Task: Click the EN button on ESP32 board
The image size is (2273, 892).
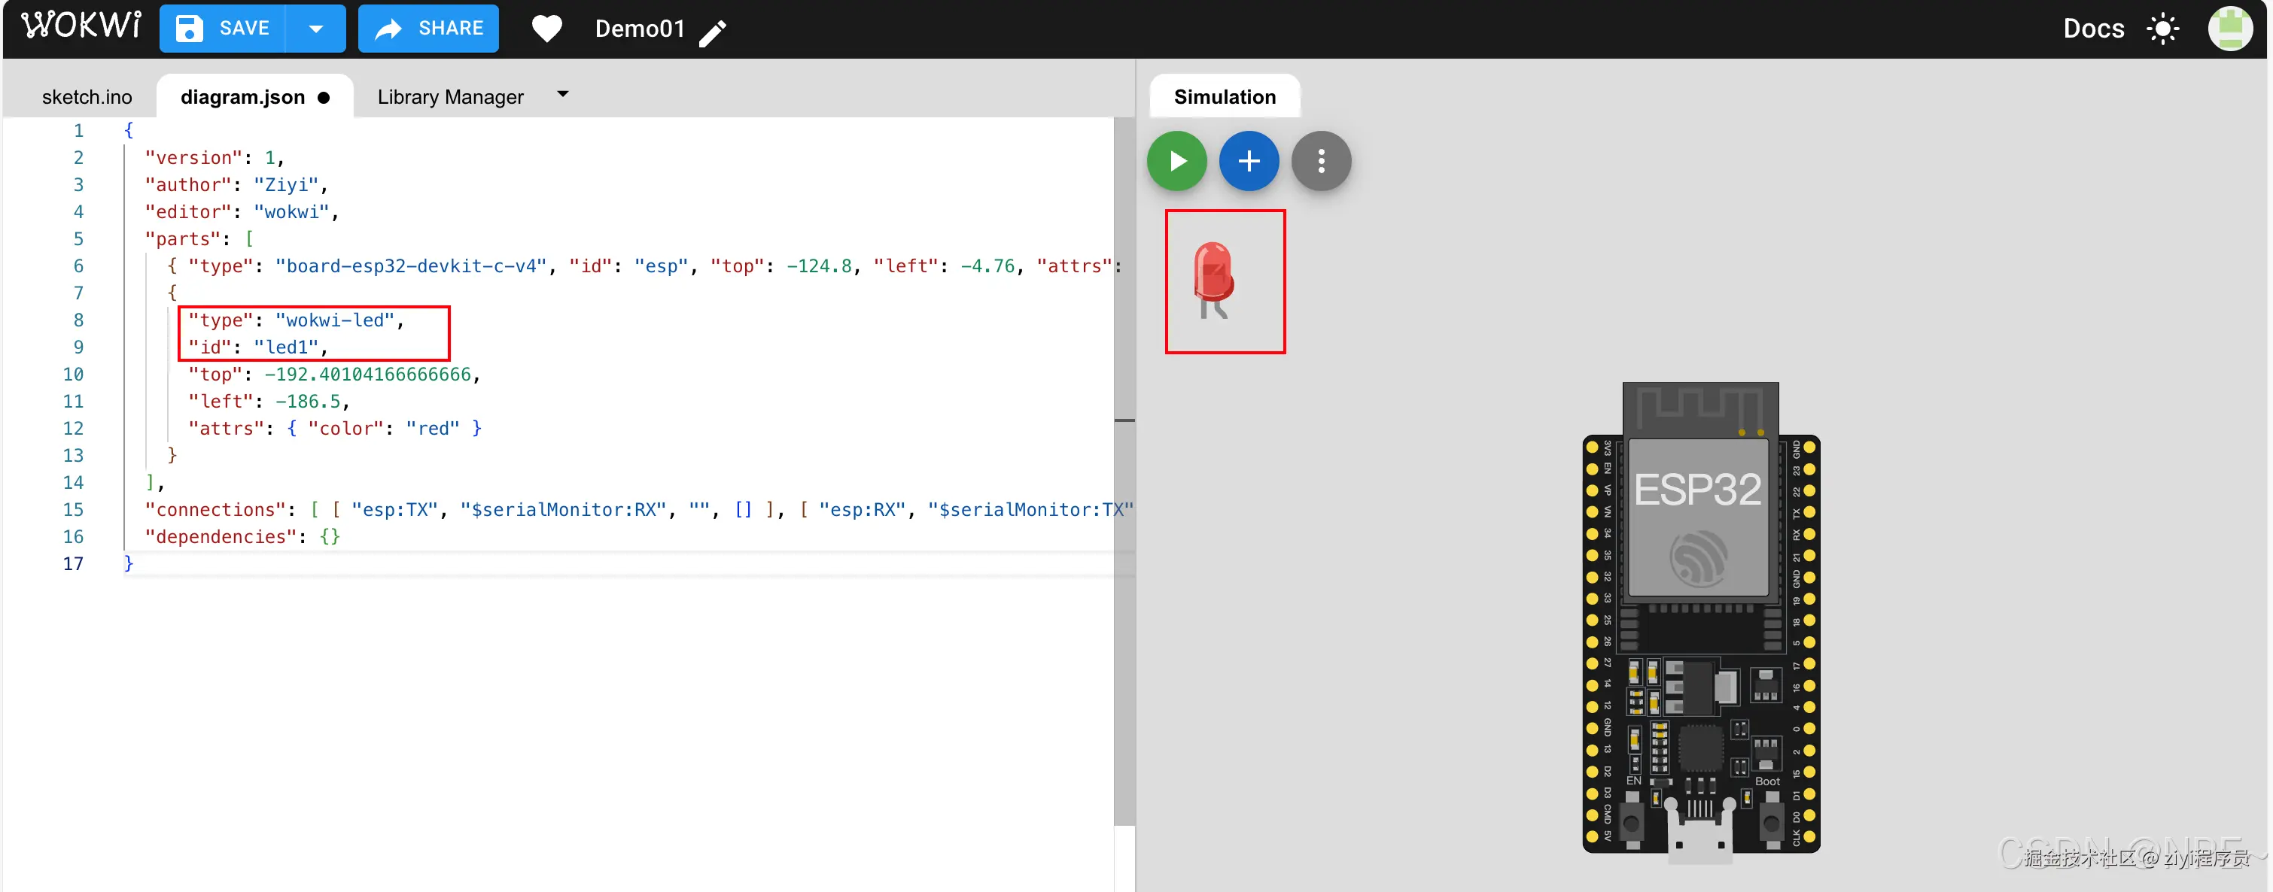Action: click(x=1632, y=824)
